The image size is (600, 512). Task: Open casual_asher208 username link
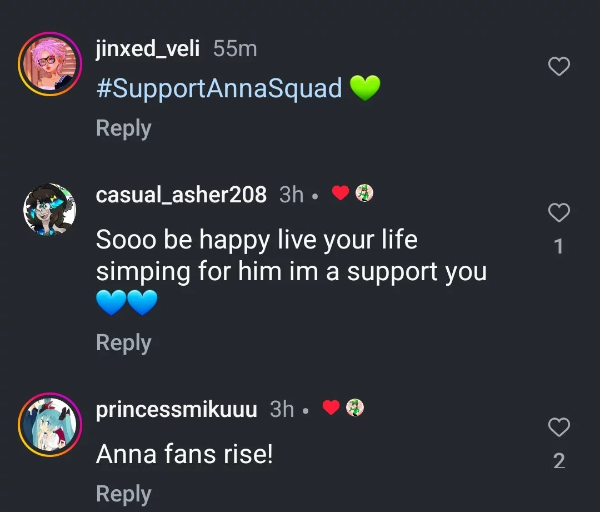tap(181, 195)
